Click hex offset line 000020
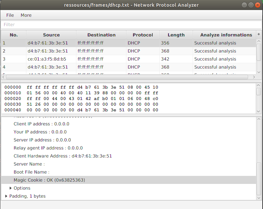 [x=81, y=99]
